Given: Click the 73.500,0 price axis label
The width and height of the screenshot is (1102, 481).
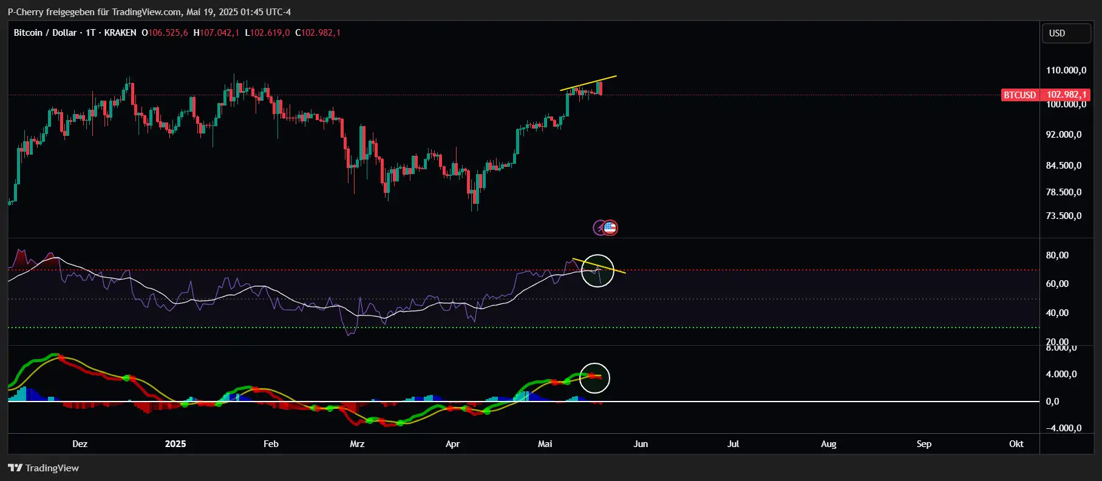Looking at the screenshot, I should (1064, 216).
